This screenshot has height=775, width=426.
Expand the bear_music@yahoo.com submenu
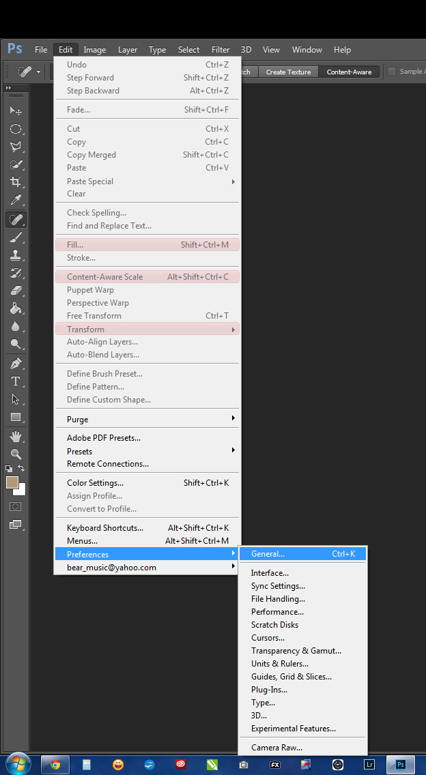point(148,568)
